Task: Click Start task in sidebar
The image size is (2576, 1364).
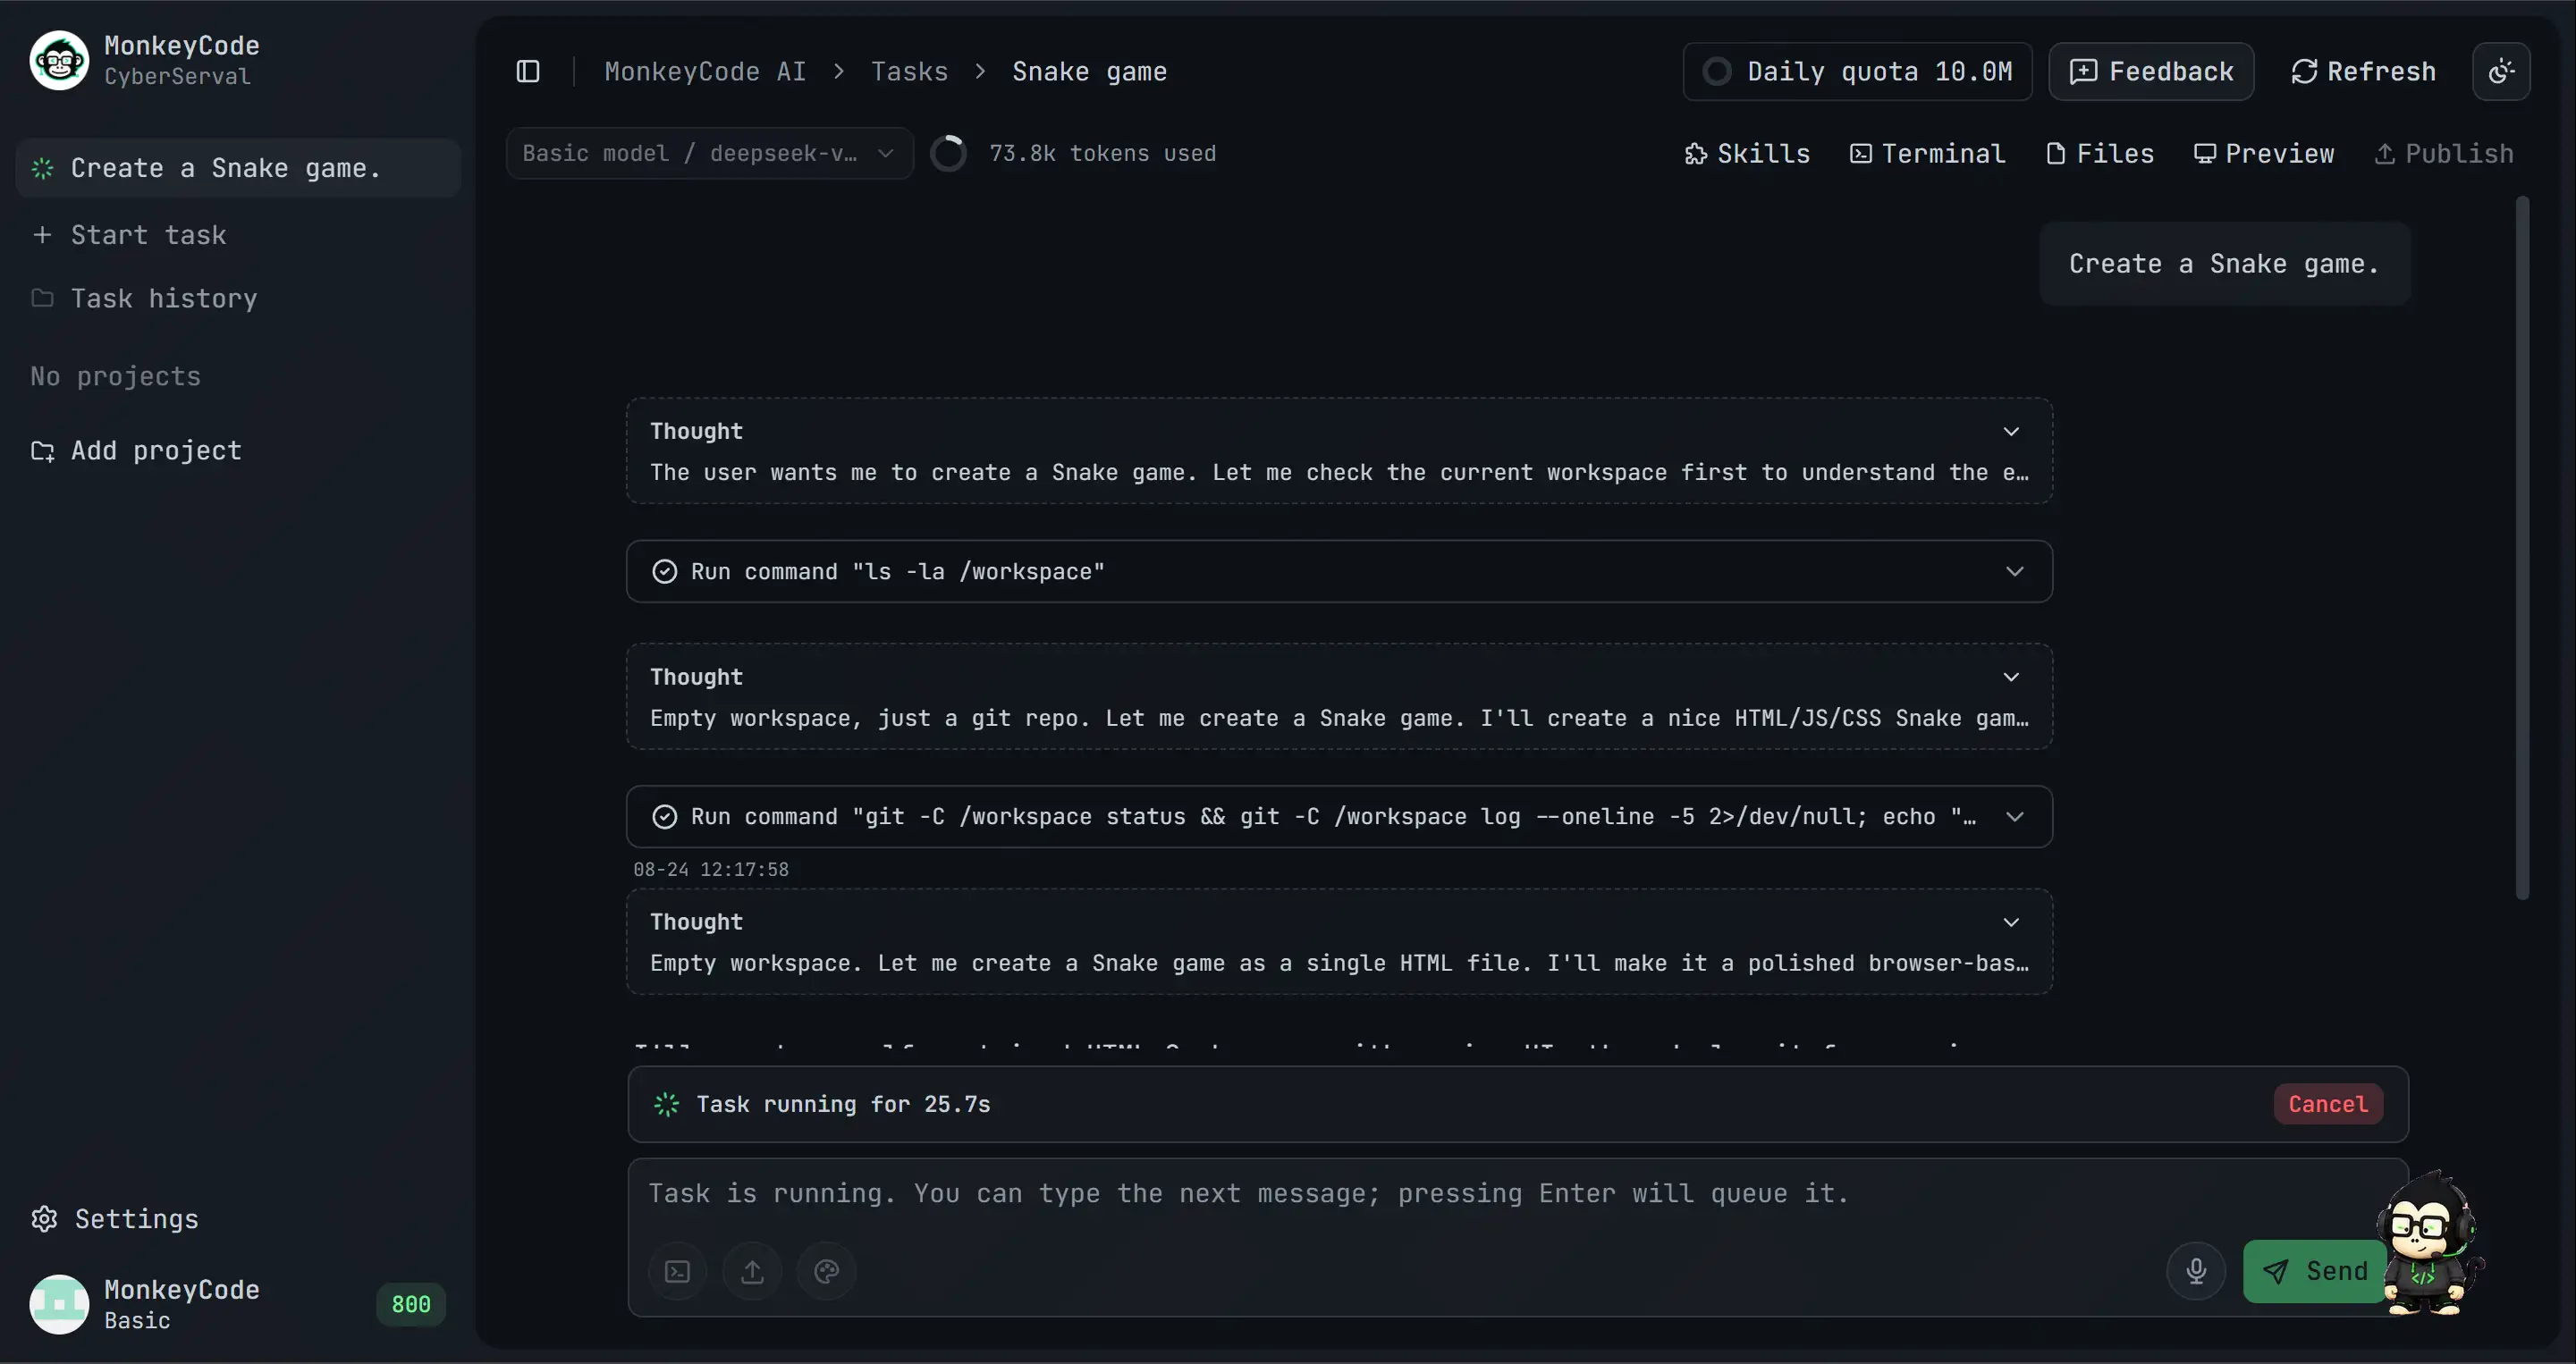Action: [129, 235]
